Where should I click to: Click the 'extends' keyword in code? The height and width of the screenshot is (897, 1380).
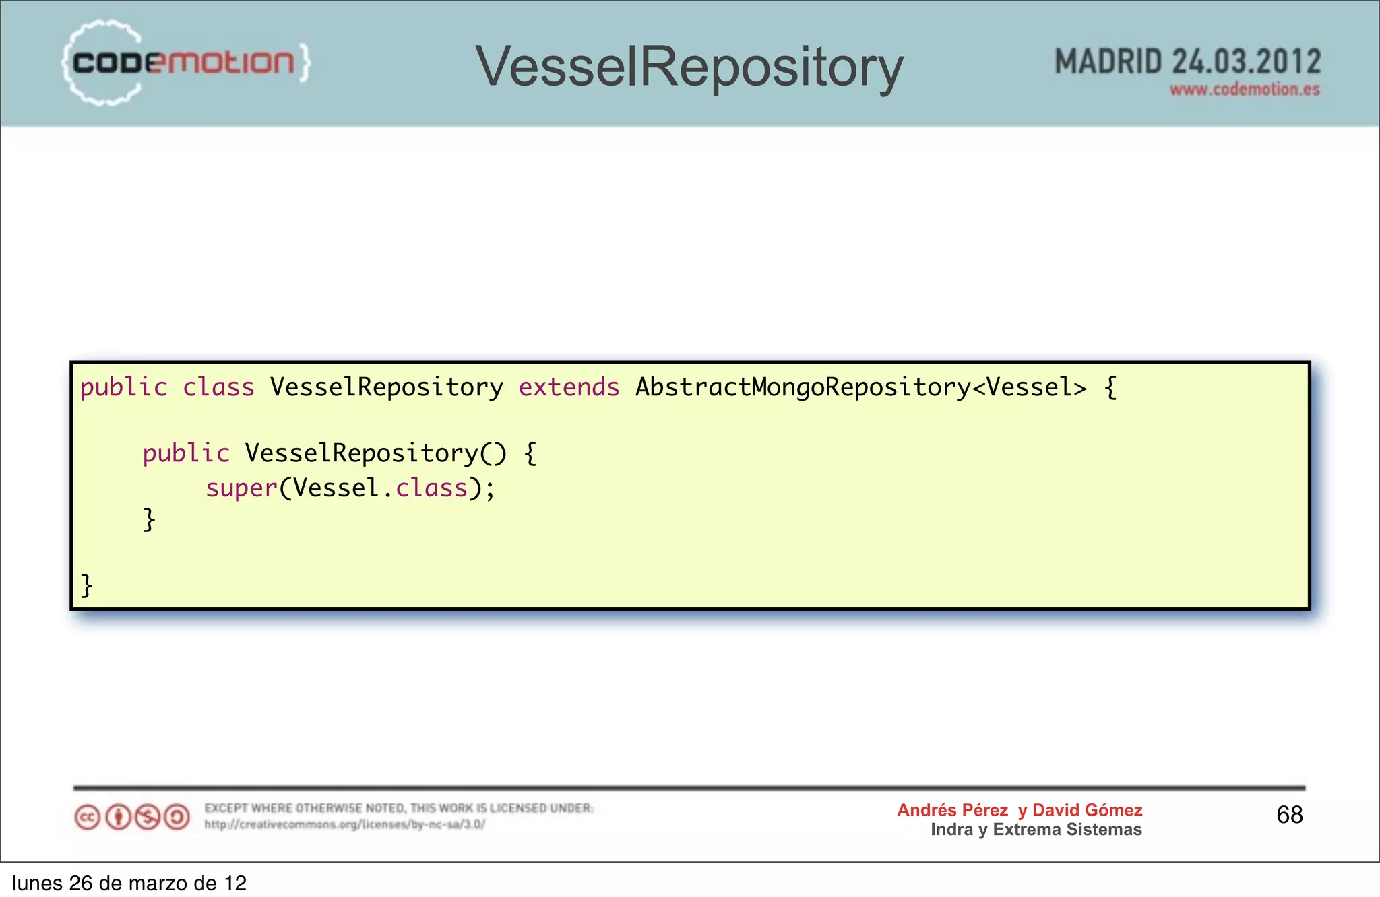[x=569, y=387]
